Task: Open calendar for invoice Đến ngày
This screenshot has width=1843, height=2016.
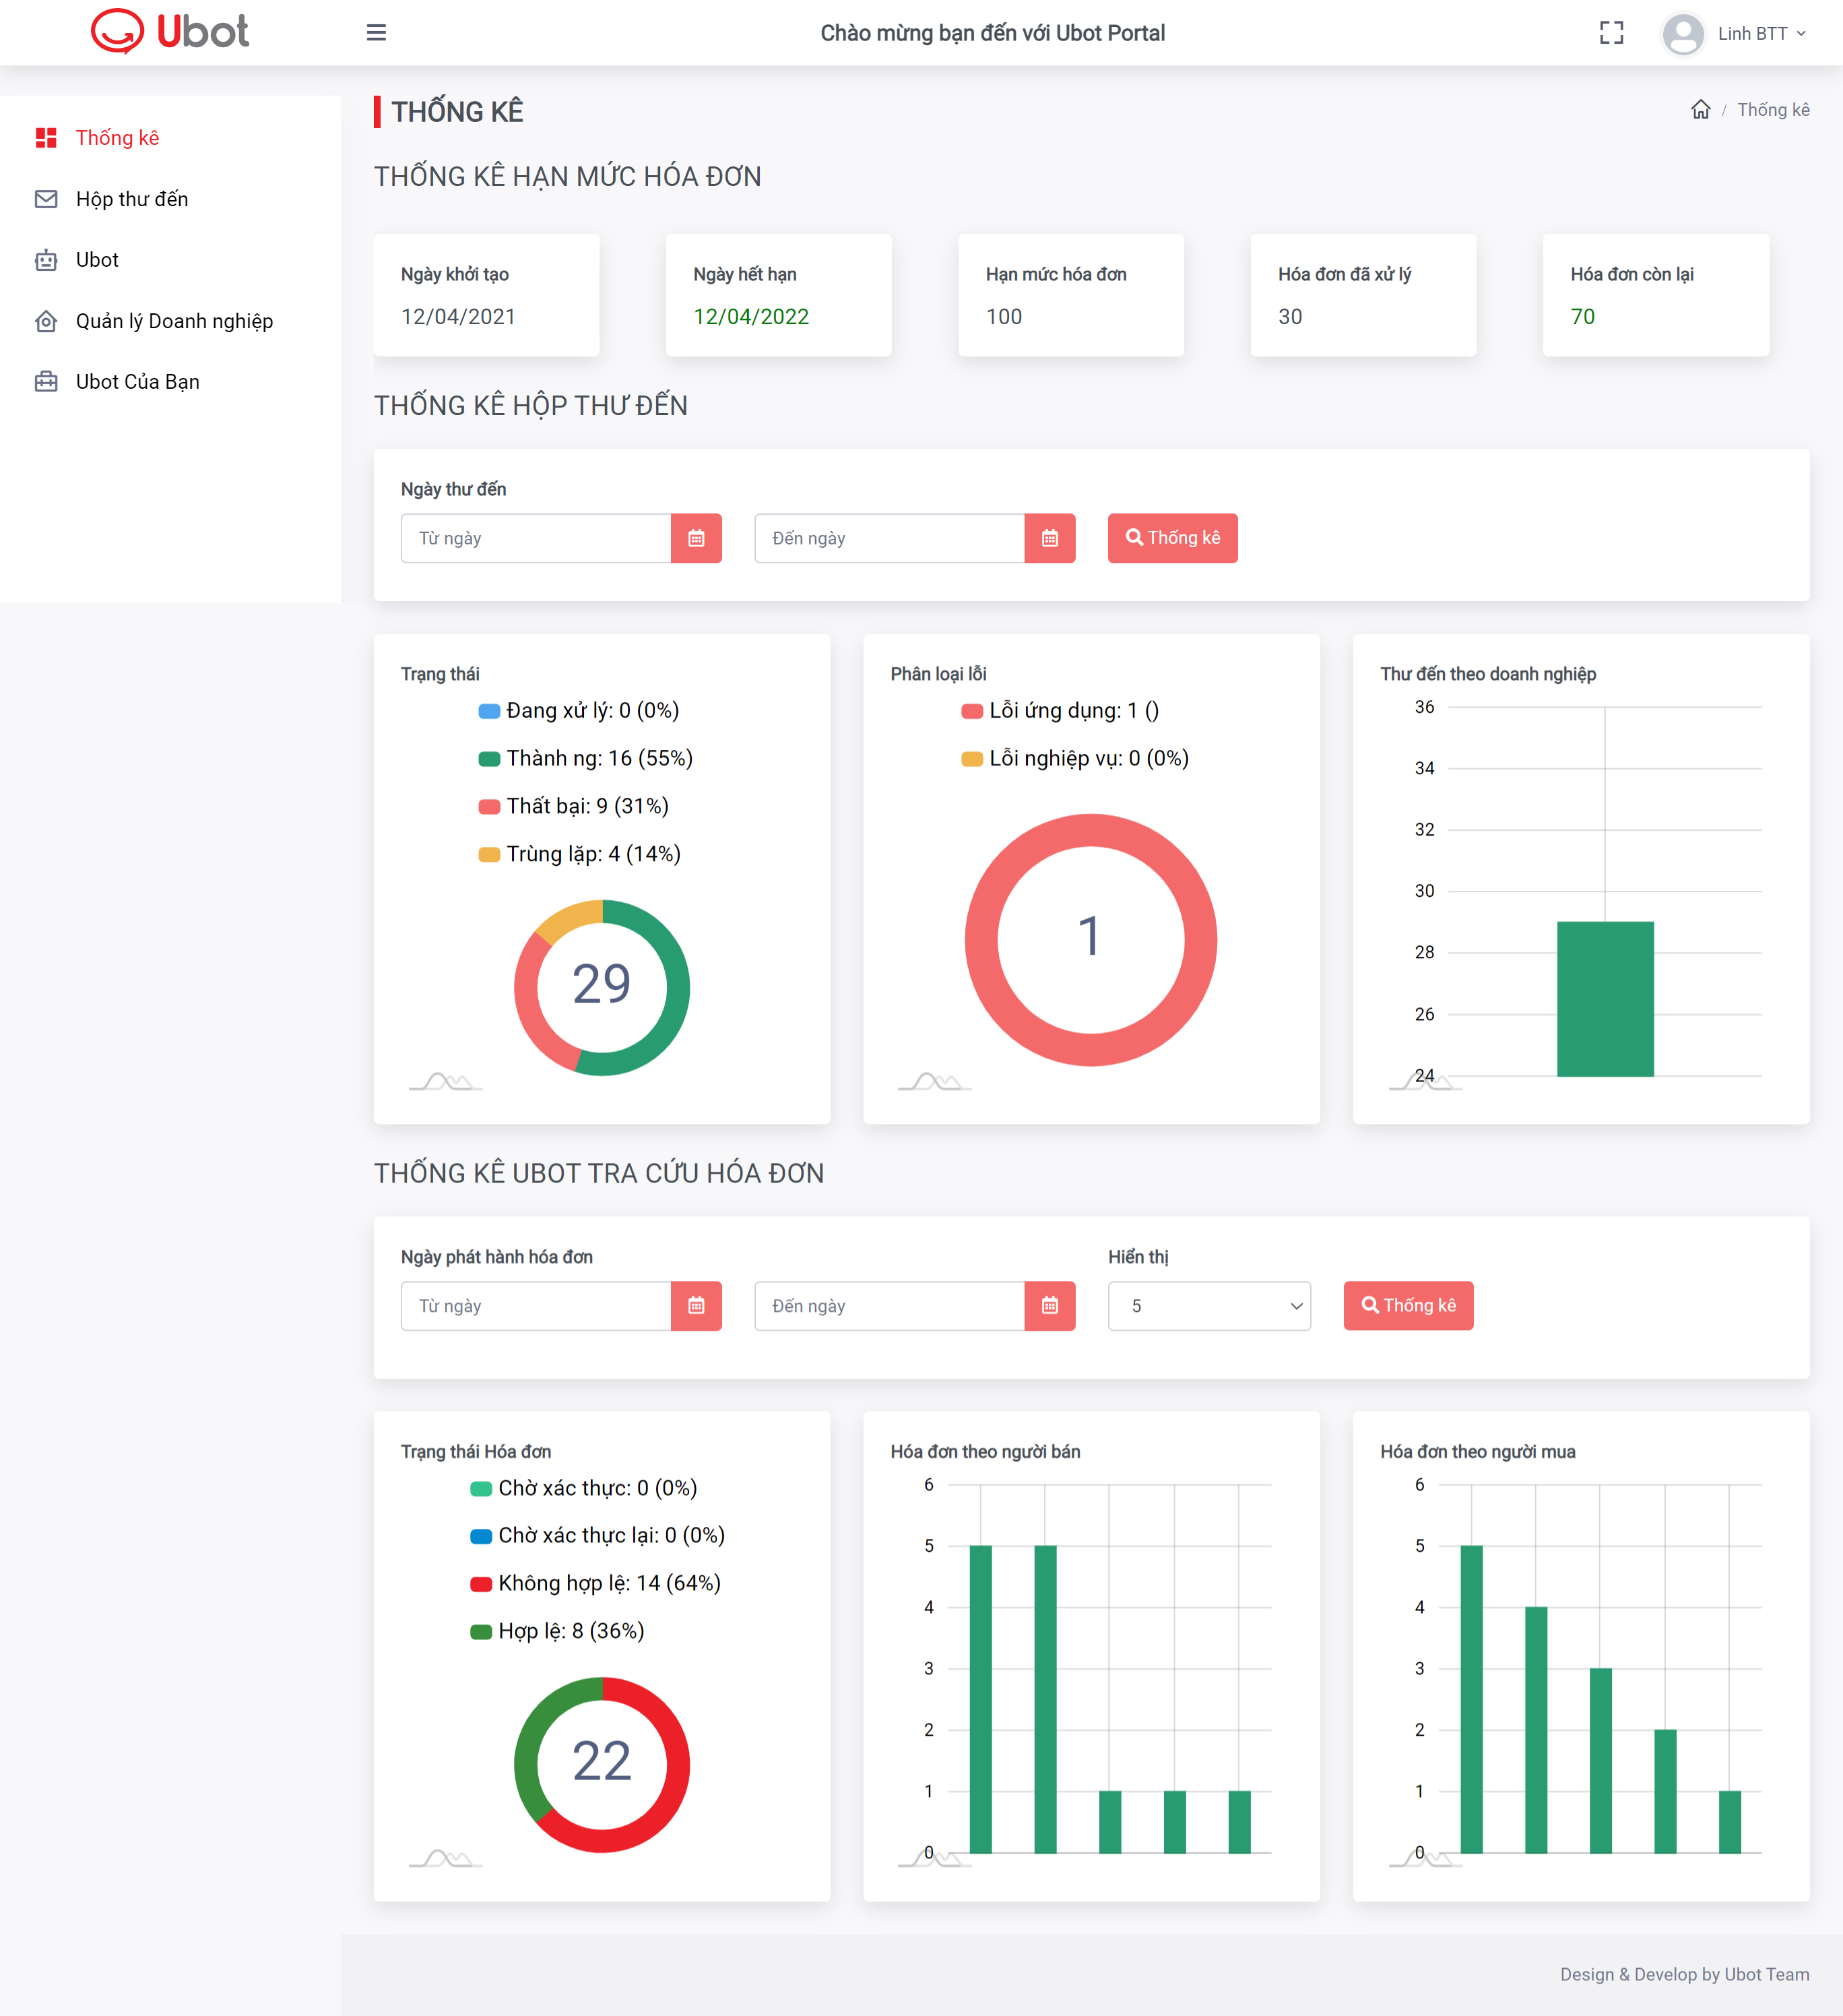Action: [1049, 1306]
